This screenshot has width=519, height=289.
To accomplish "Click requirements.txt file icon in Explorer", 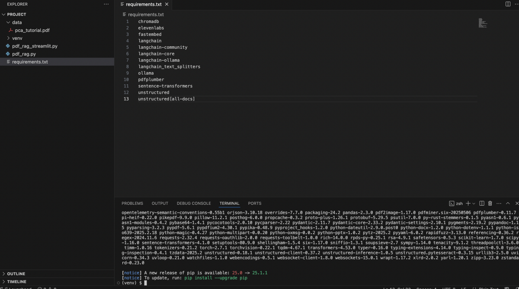I will [x=8, y=62].
